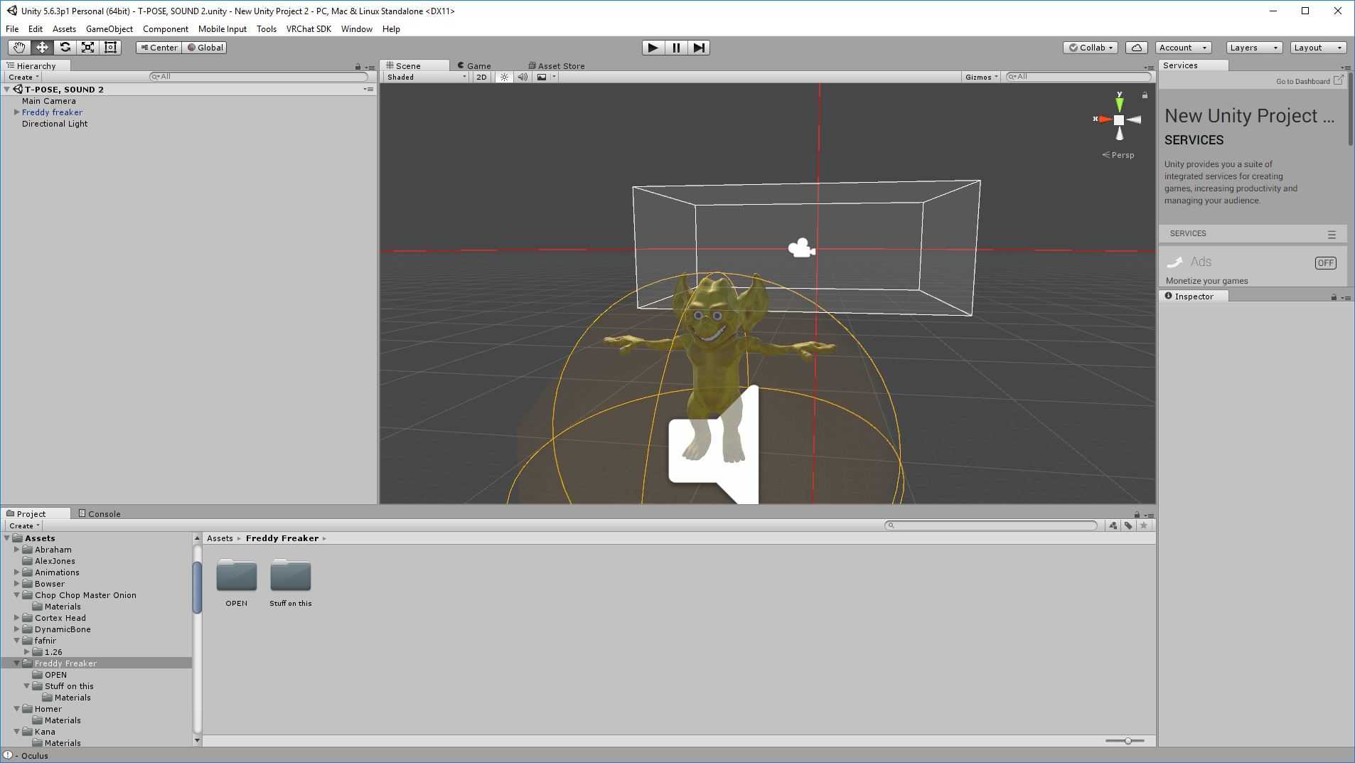Select the Hand tool in toolbar
Image resolution: width=1355 pixels, height=763 pixels.
click(x=18, y=48)
